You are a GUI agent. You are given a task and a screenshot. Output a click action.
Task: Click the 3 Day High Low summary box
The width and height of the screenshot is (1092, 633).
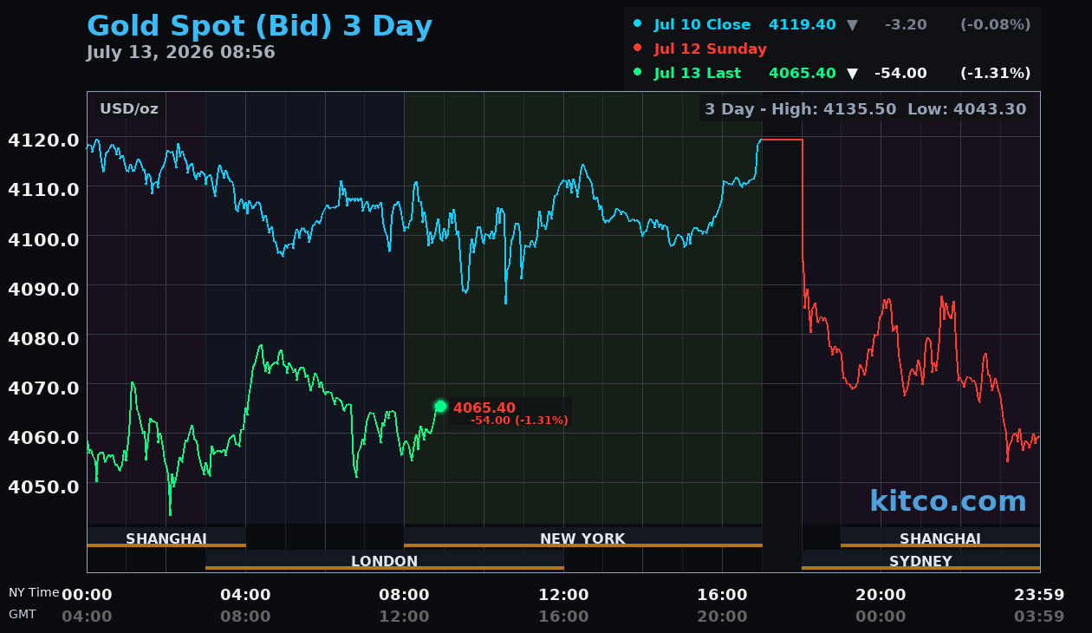[x=865, y=109]
